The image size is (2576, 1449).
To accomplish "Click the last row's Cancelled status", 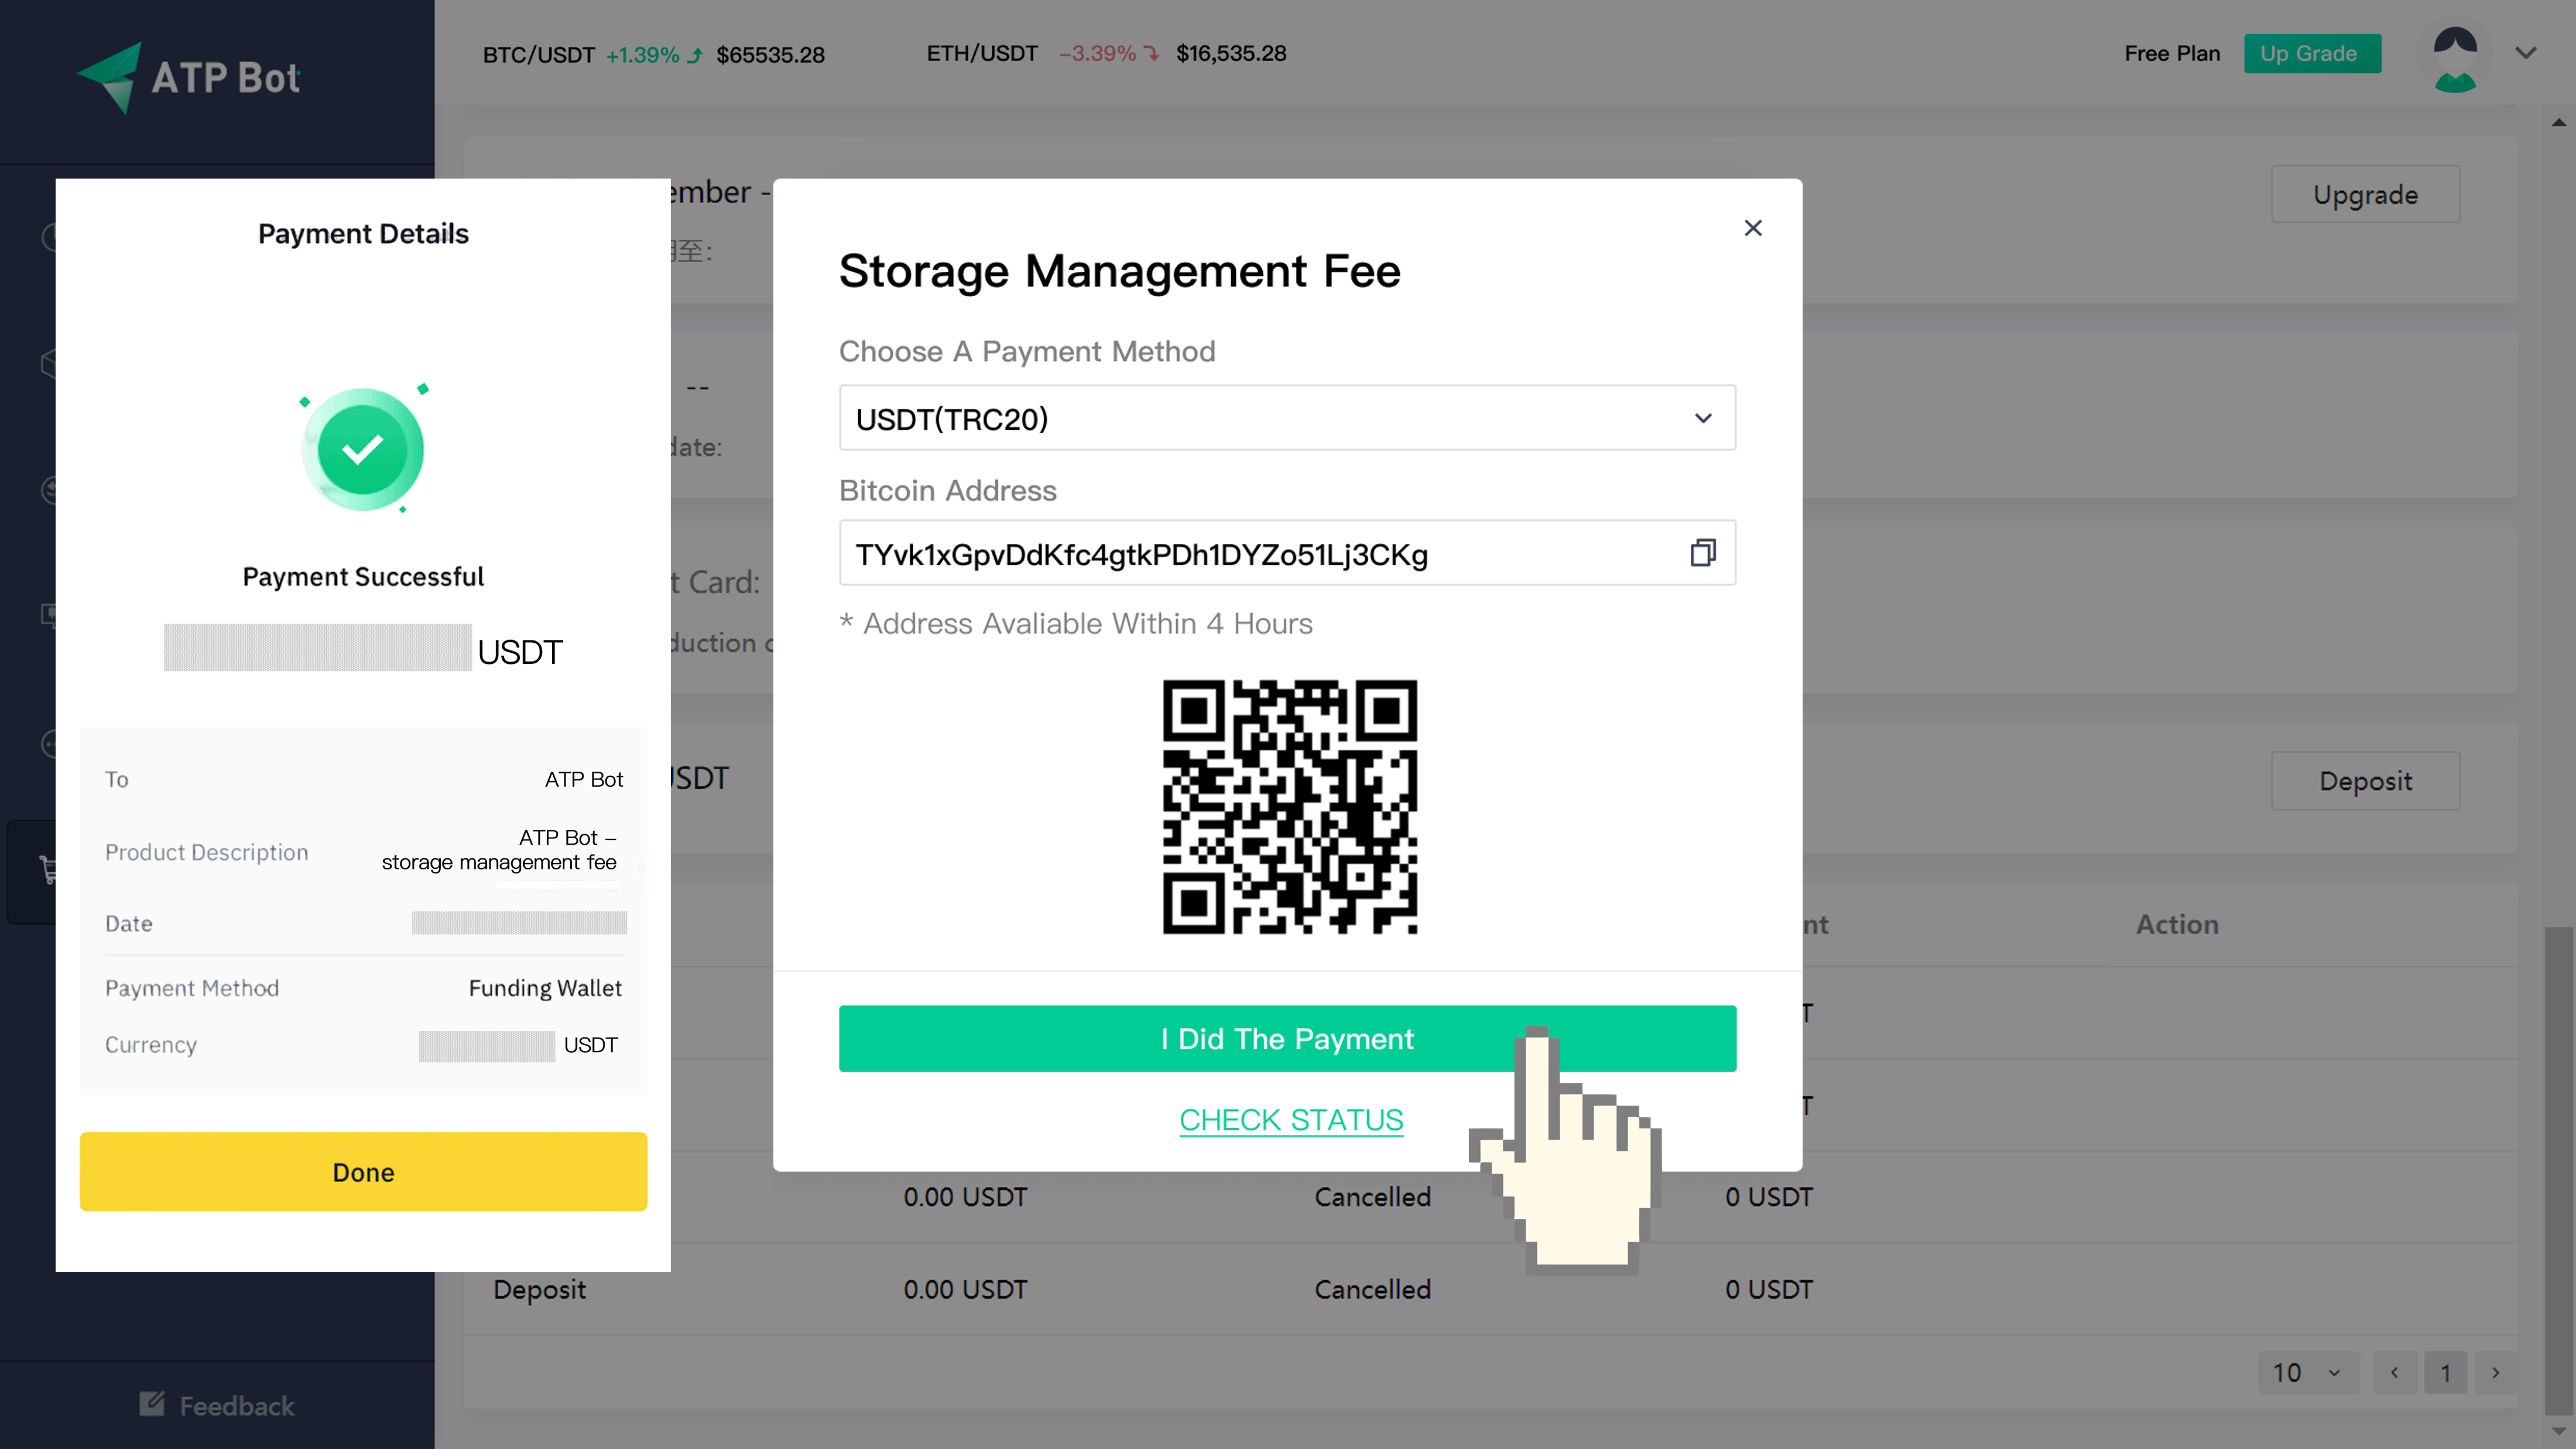I will click(x=1372, y=1290).
